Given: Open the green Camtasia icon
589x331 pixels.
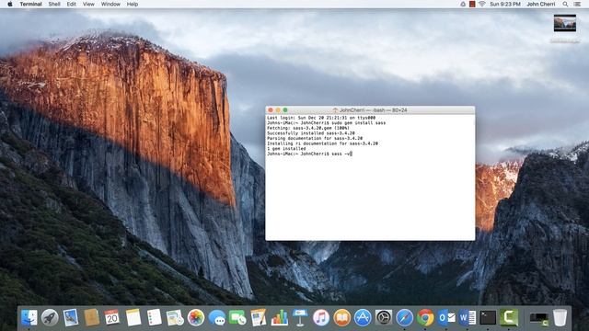Looking at the screenshot, I should click(x=509, y=317).
